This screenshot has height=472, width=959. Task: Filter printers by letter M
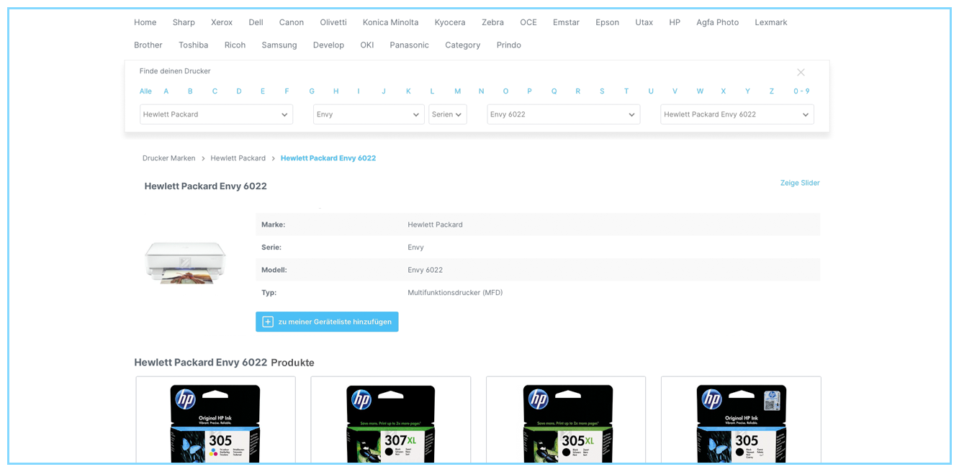click(457, 91)
